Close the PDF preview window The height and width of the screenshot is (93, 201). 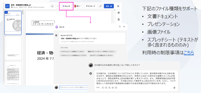coord(118,6)
